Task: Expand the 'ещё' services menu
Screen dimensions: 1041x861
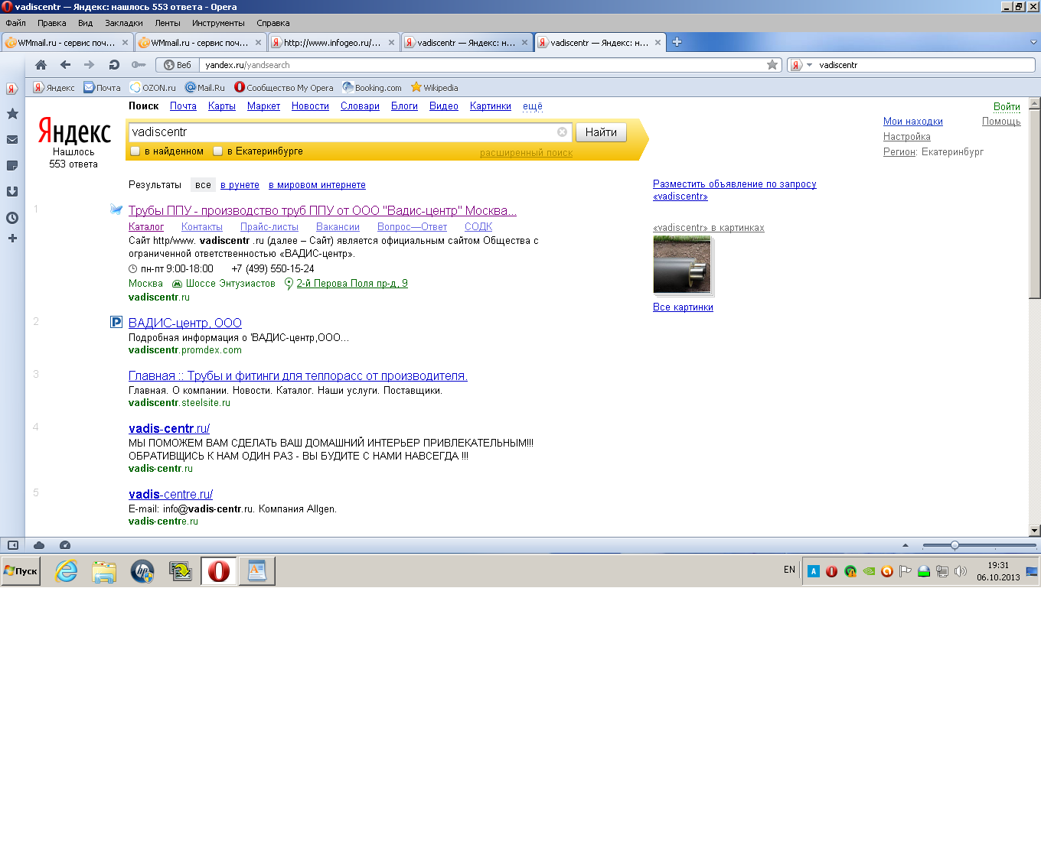Action: 533,106
